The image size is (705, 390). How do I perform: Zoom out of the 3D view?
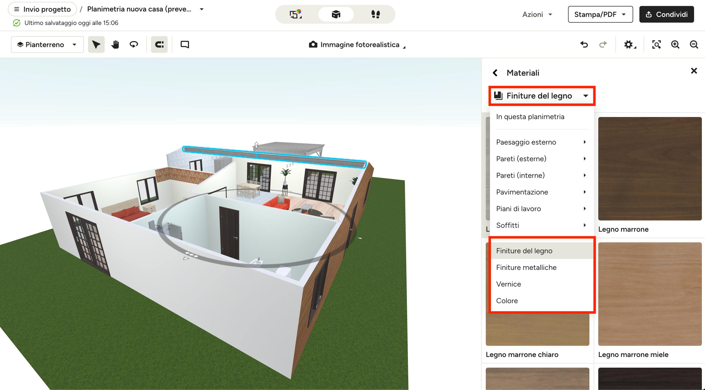click(694, 44)
